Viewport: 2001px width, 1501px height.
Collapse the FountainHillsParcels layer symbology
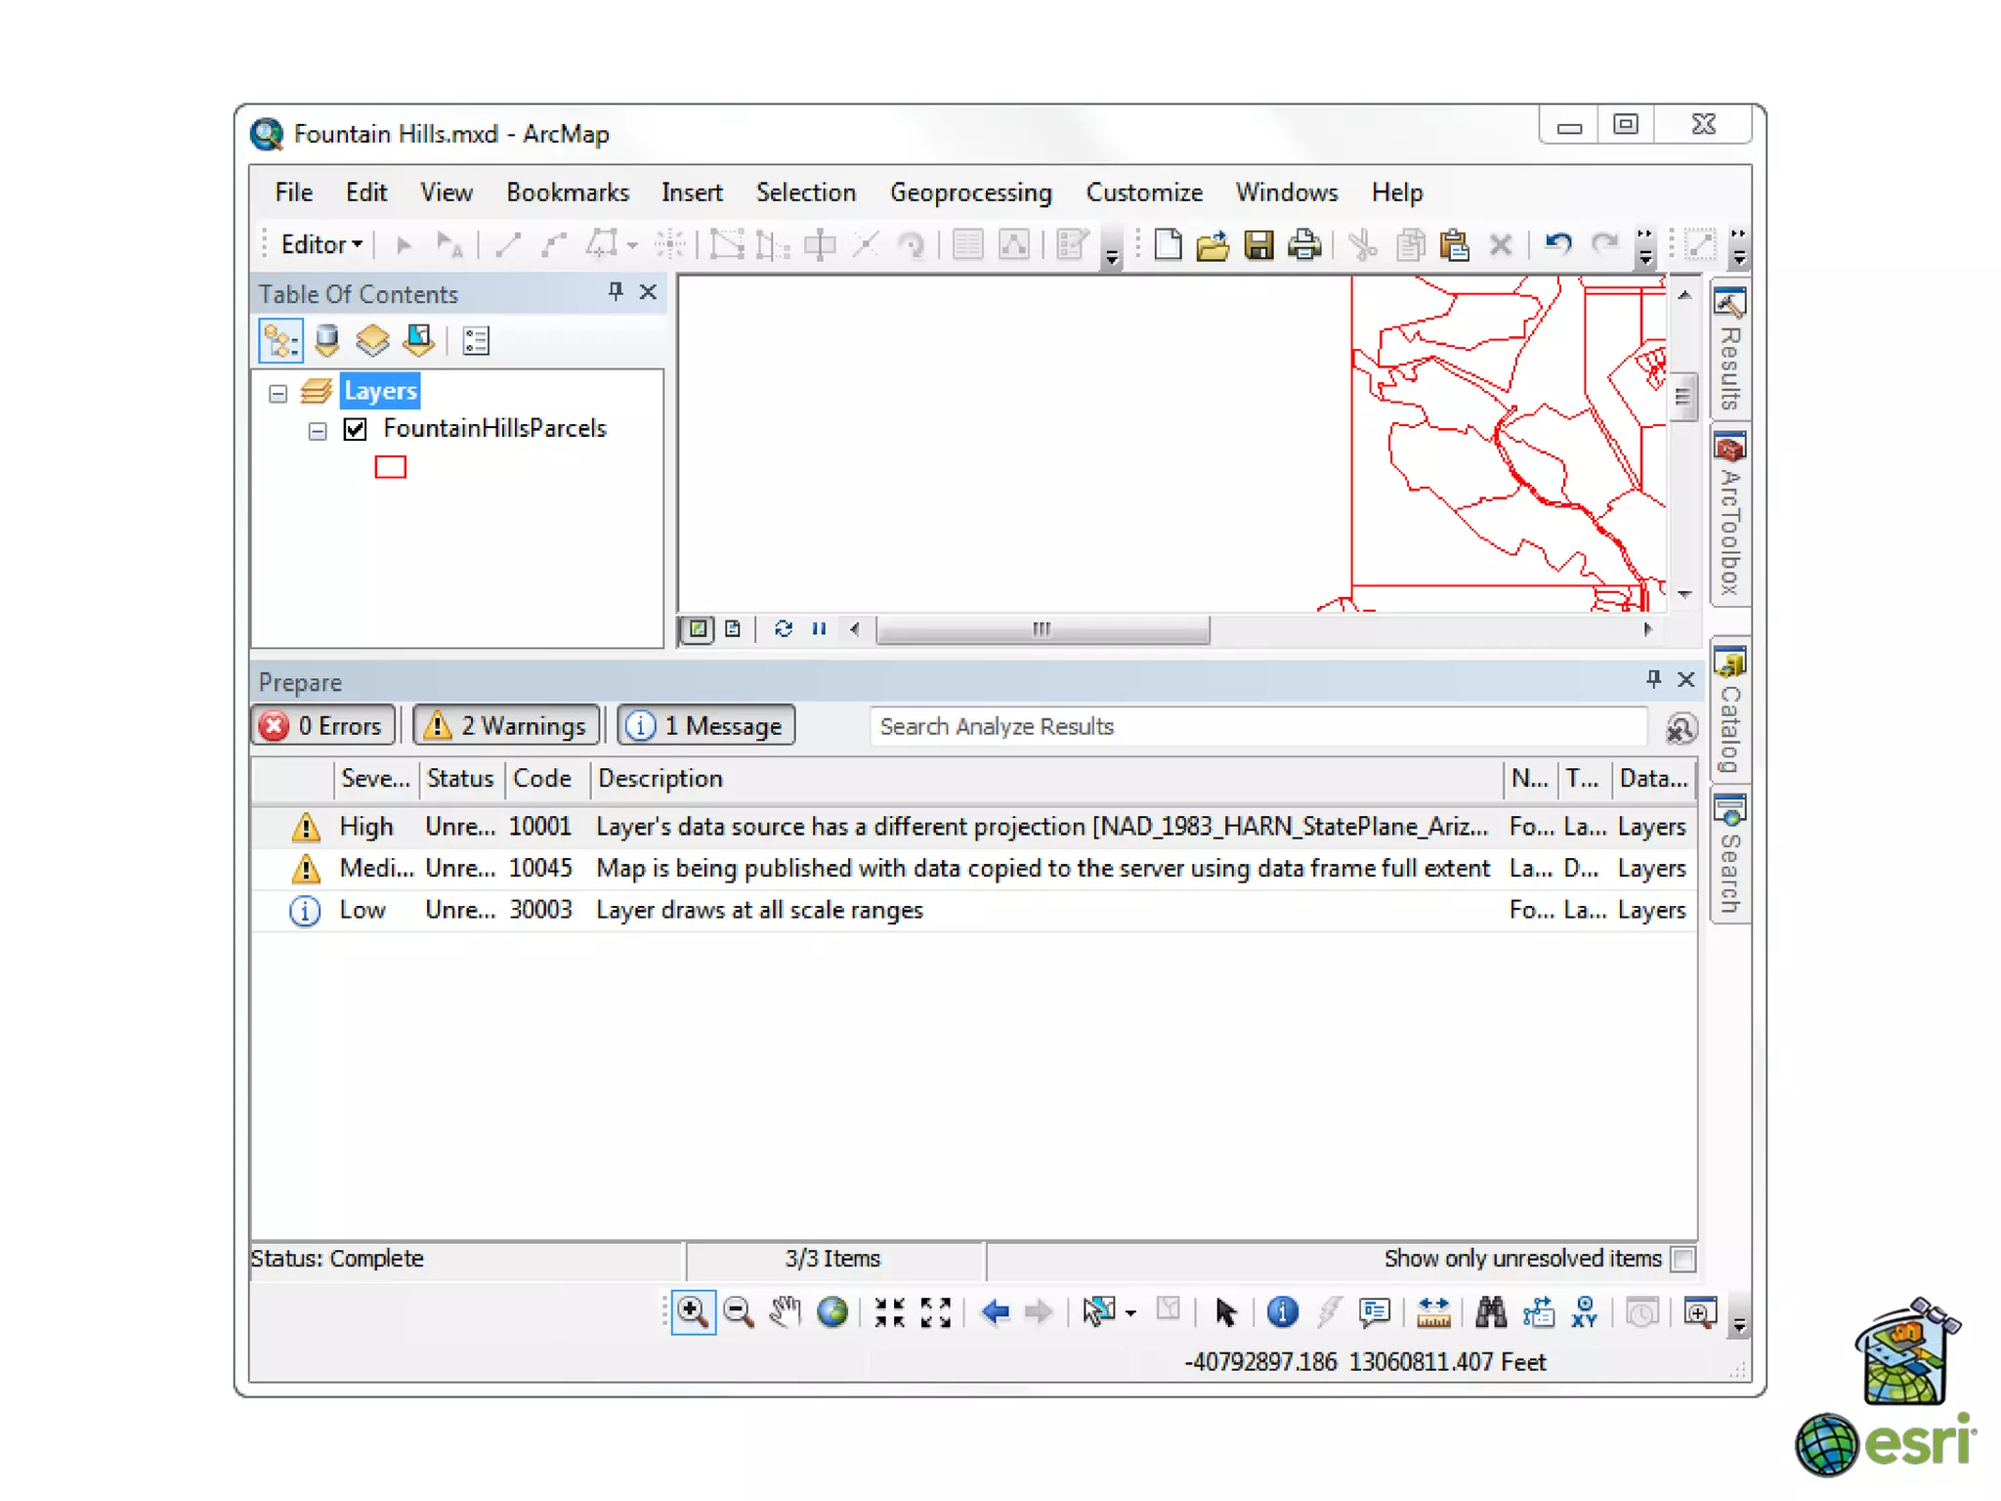click(x=318, y=431)
